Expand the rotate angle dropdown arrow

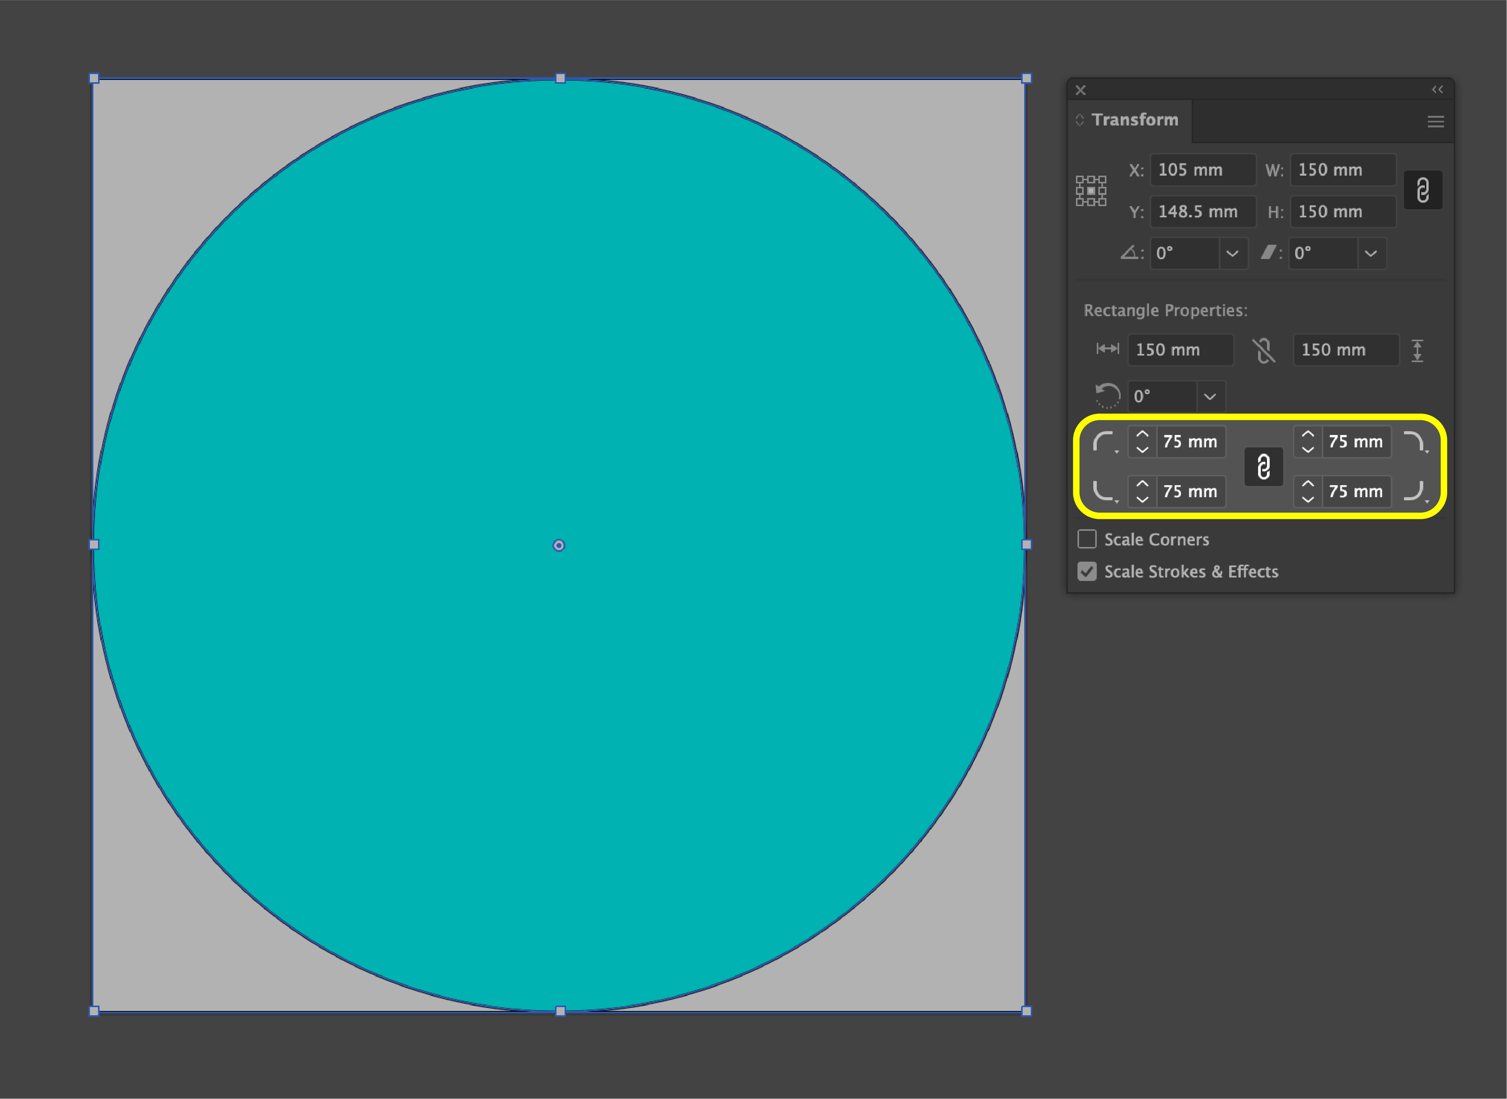click(1232, 254)
